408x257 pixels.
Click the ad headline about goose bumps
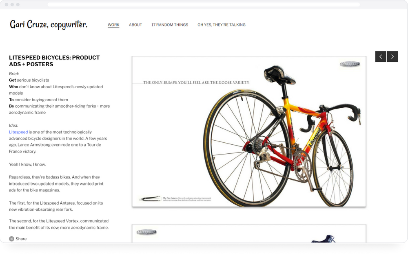(197, 83)
